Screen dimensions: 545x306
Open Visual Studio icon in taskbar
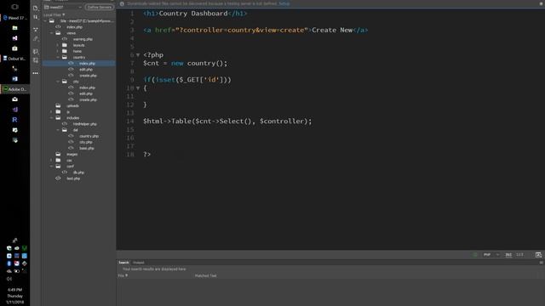point(14,38)
